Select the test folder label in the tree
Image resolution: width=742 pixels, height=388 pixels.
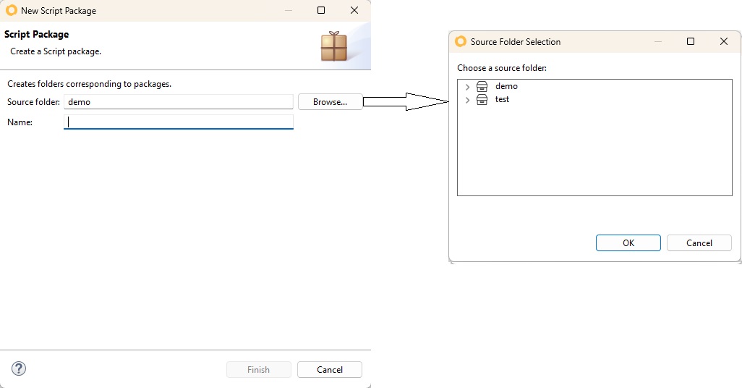pyautogui.click(x=502, y=99)
